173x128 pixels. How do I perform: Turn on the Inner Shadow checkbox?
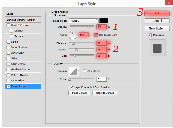pos(8,47)
